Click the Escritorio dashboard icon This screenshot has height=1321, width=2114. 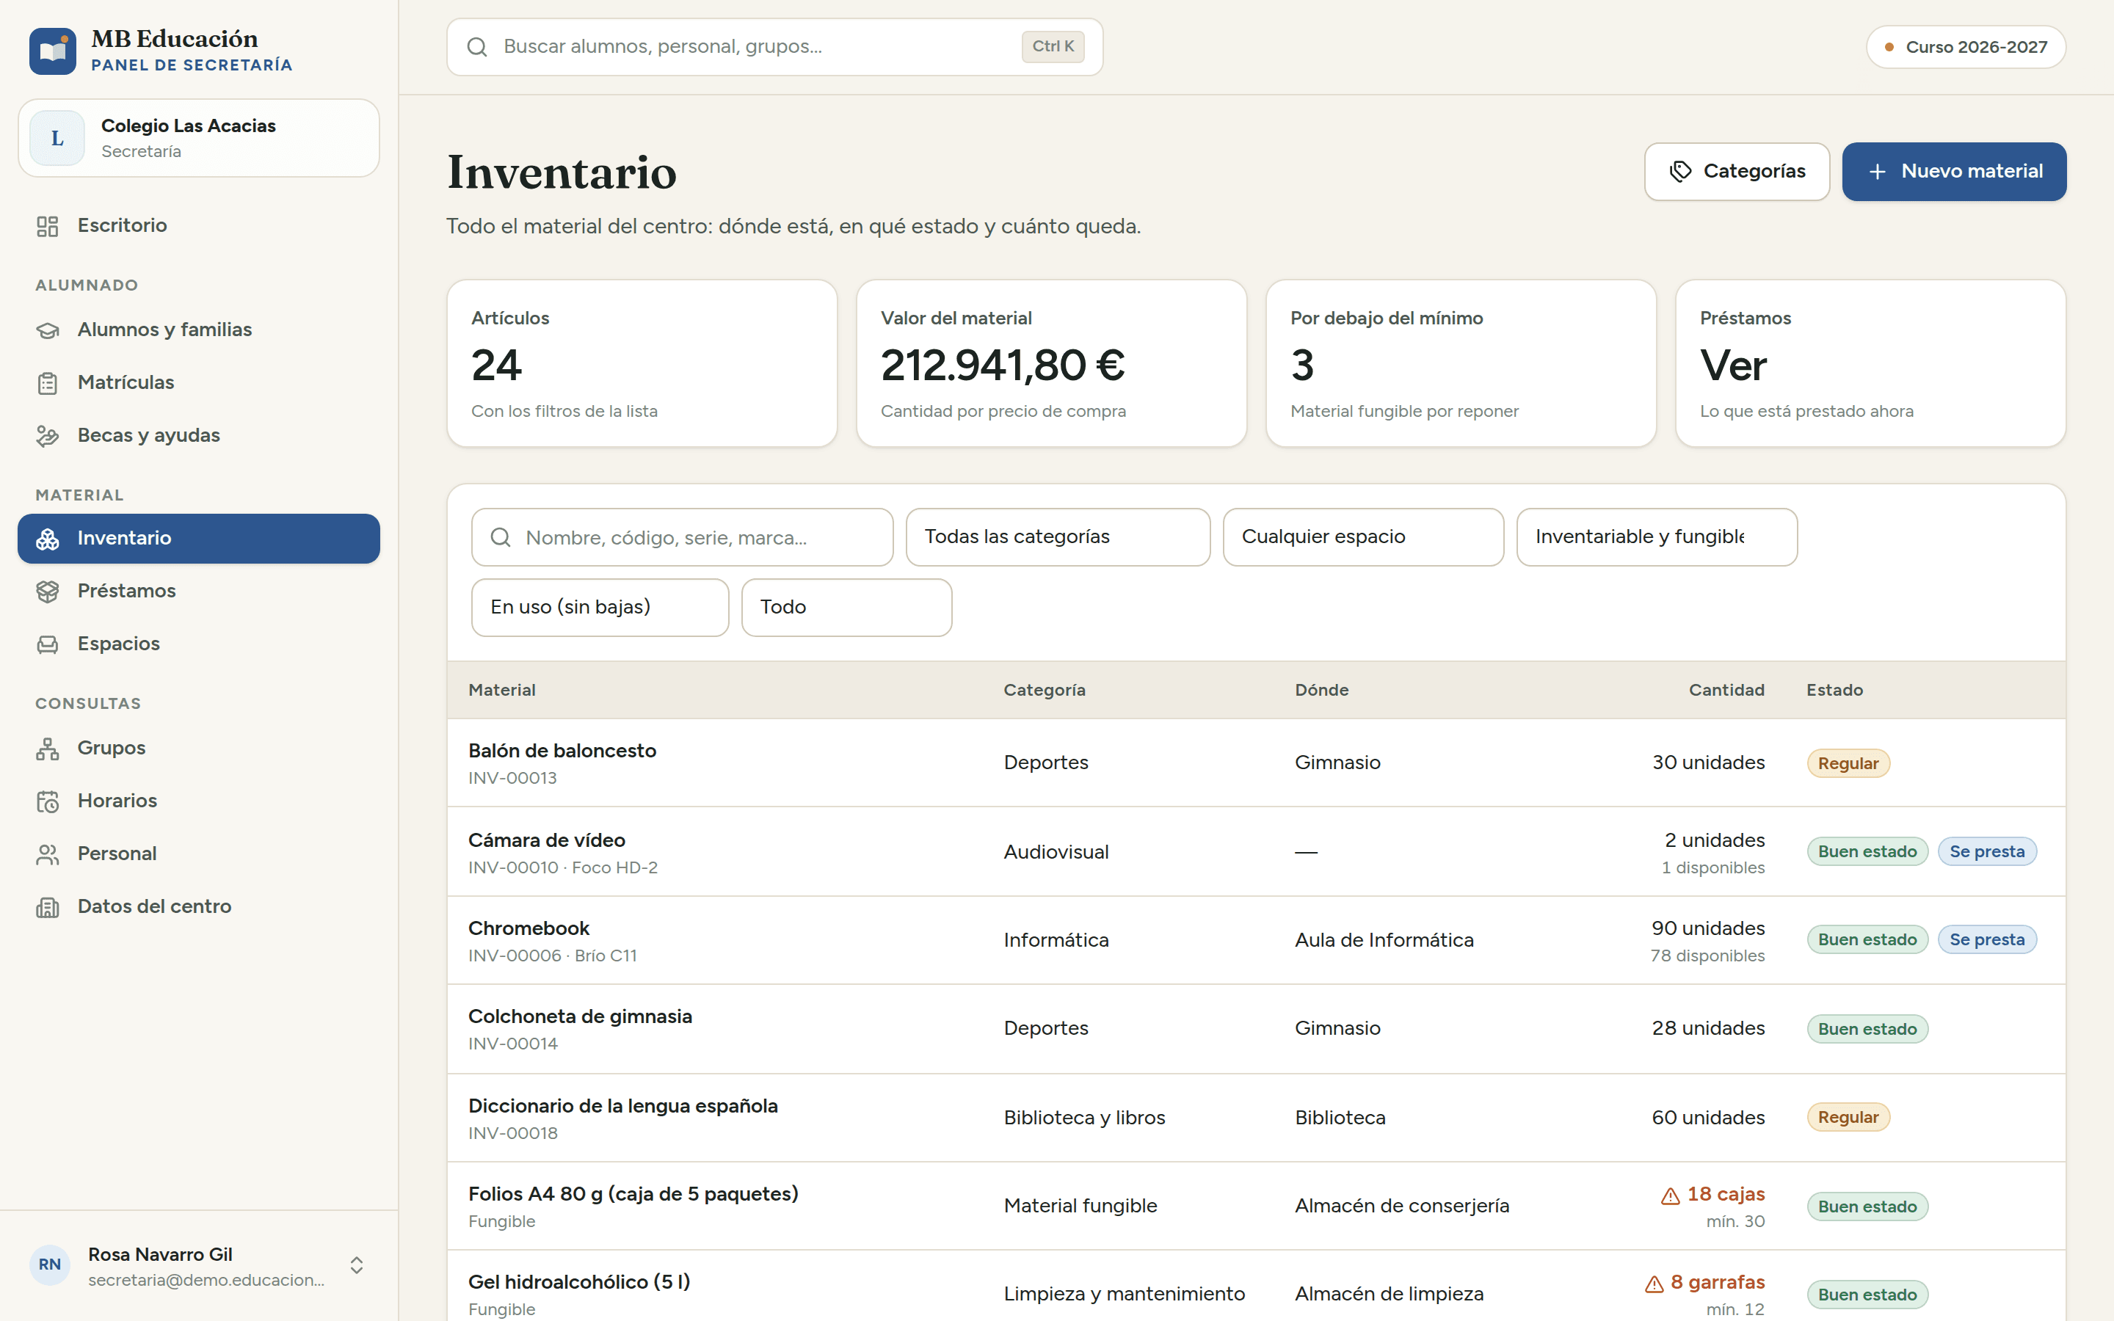(47, 226)
